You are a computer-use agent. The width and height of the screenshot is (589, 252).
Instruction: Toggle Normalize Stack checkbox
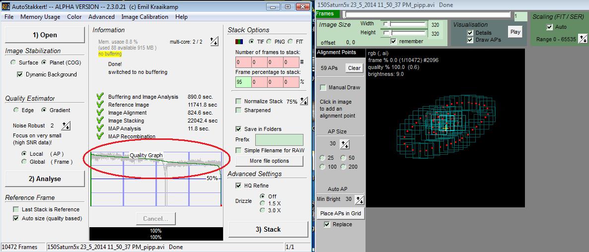click(x=238, y=101)
